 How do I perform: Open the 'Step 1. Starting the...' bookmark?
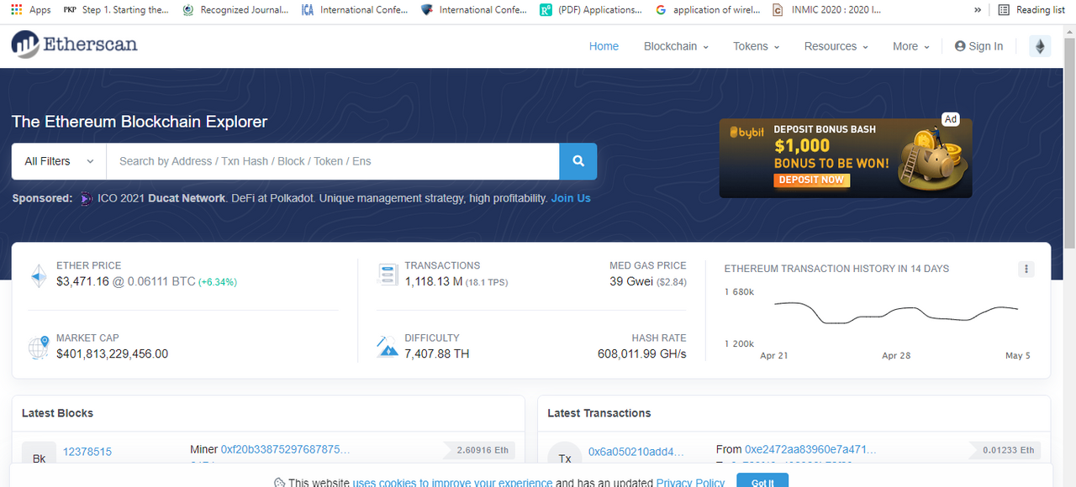click(116, 10)
